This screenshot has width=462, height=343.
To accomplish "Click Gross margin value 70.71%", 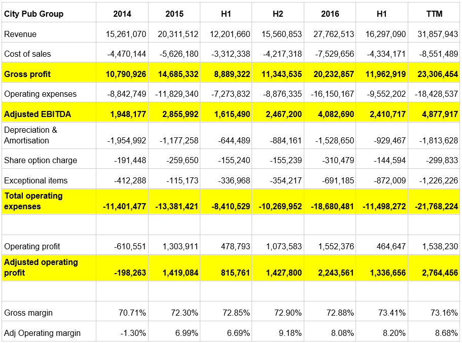I will pyautogui.click(x=132, y=313).
